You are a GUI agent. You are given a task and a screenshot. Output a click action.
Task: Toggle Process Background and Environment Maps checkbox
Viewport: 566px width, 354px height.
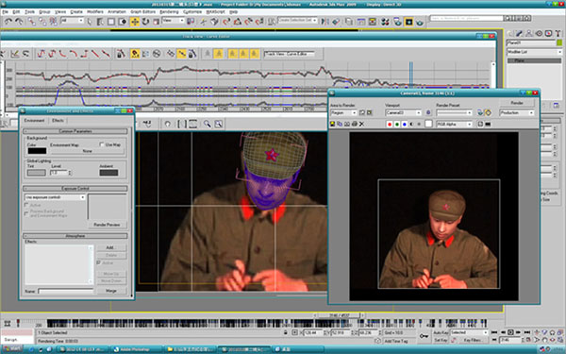[26, 213]
